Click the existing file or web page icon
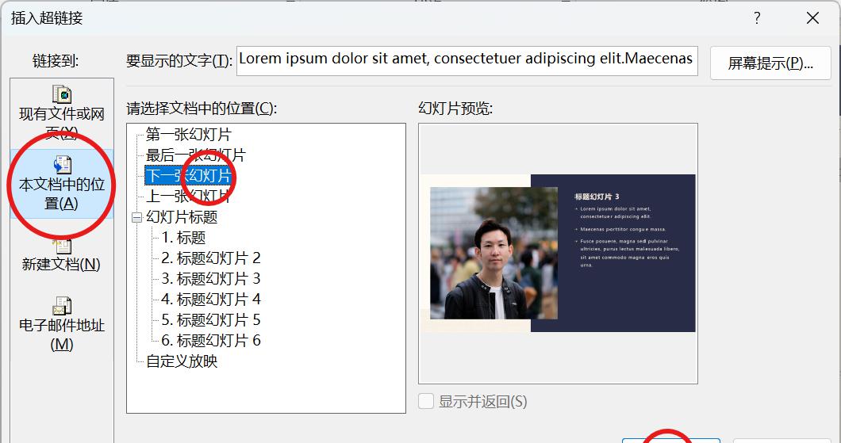Screen dimensions: 841x443 (62, 94)
